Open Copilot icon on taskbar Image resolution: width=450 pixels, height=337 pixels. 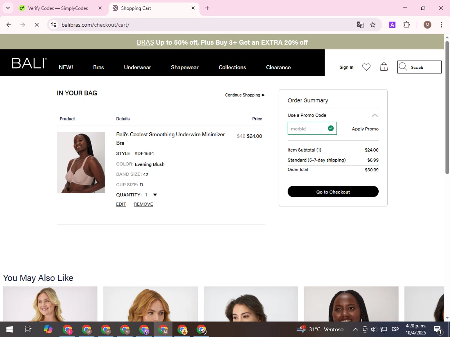point(48,330)
